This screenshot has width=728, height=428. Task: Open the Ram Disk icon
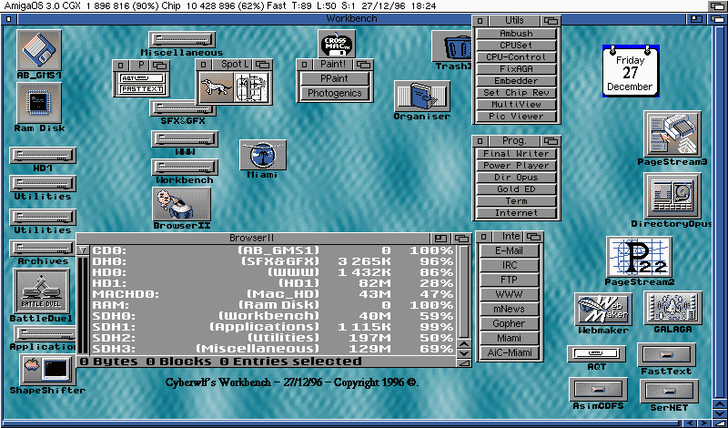coord(39,103)
